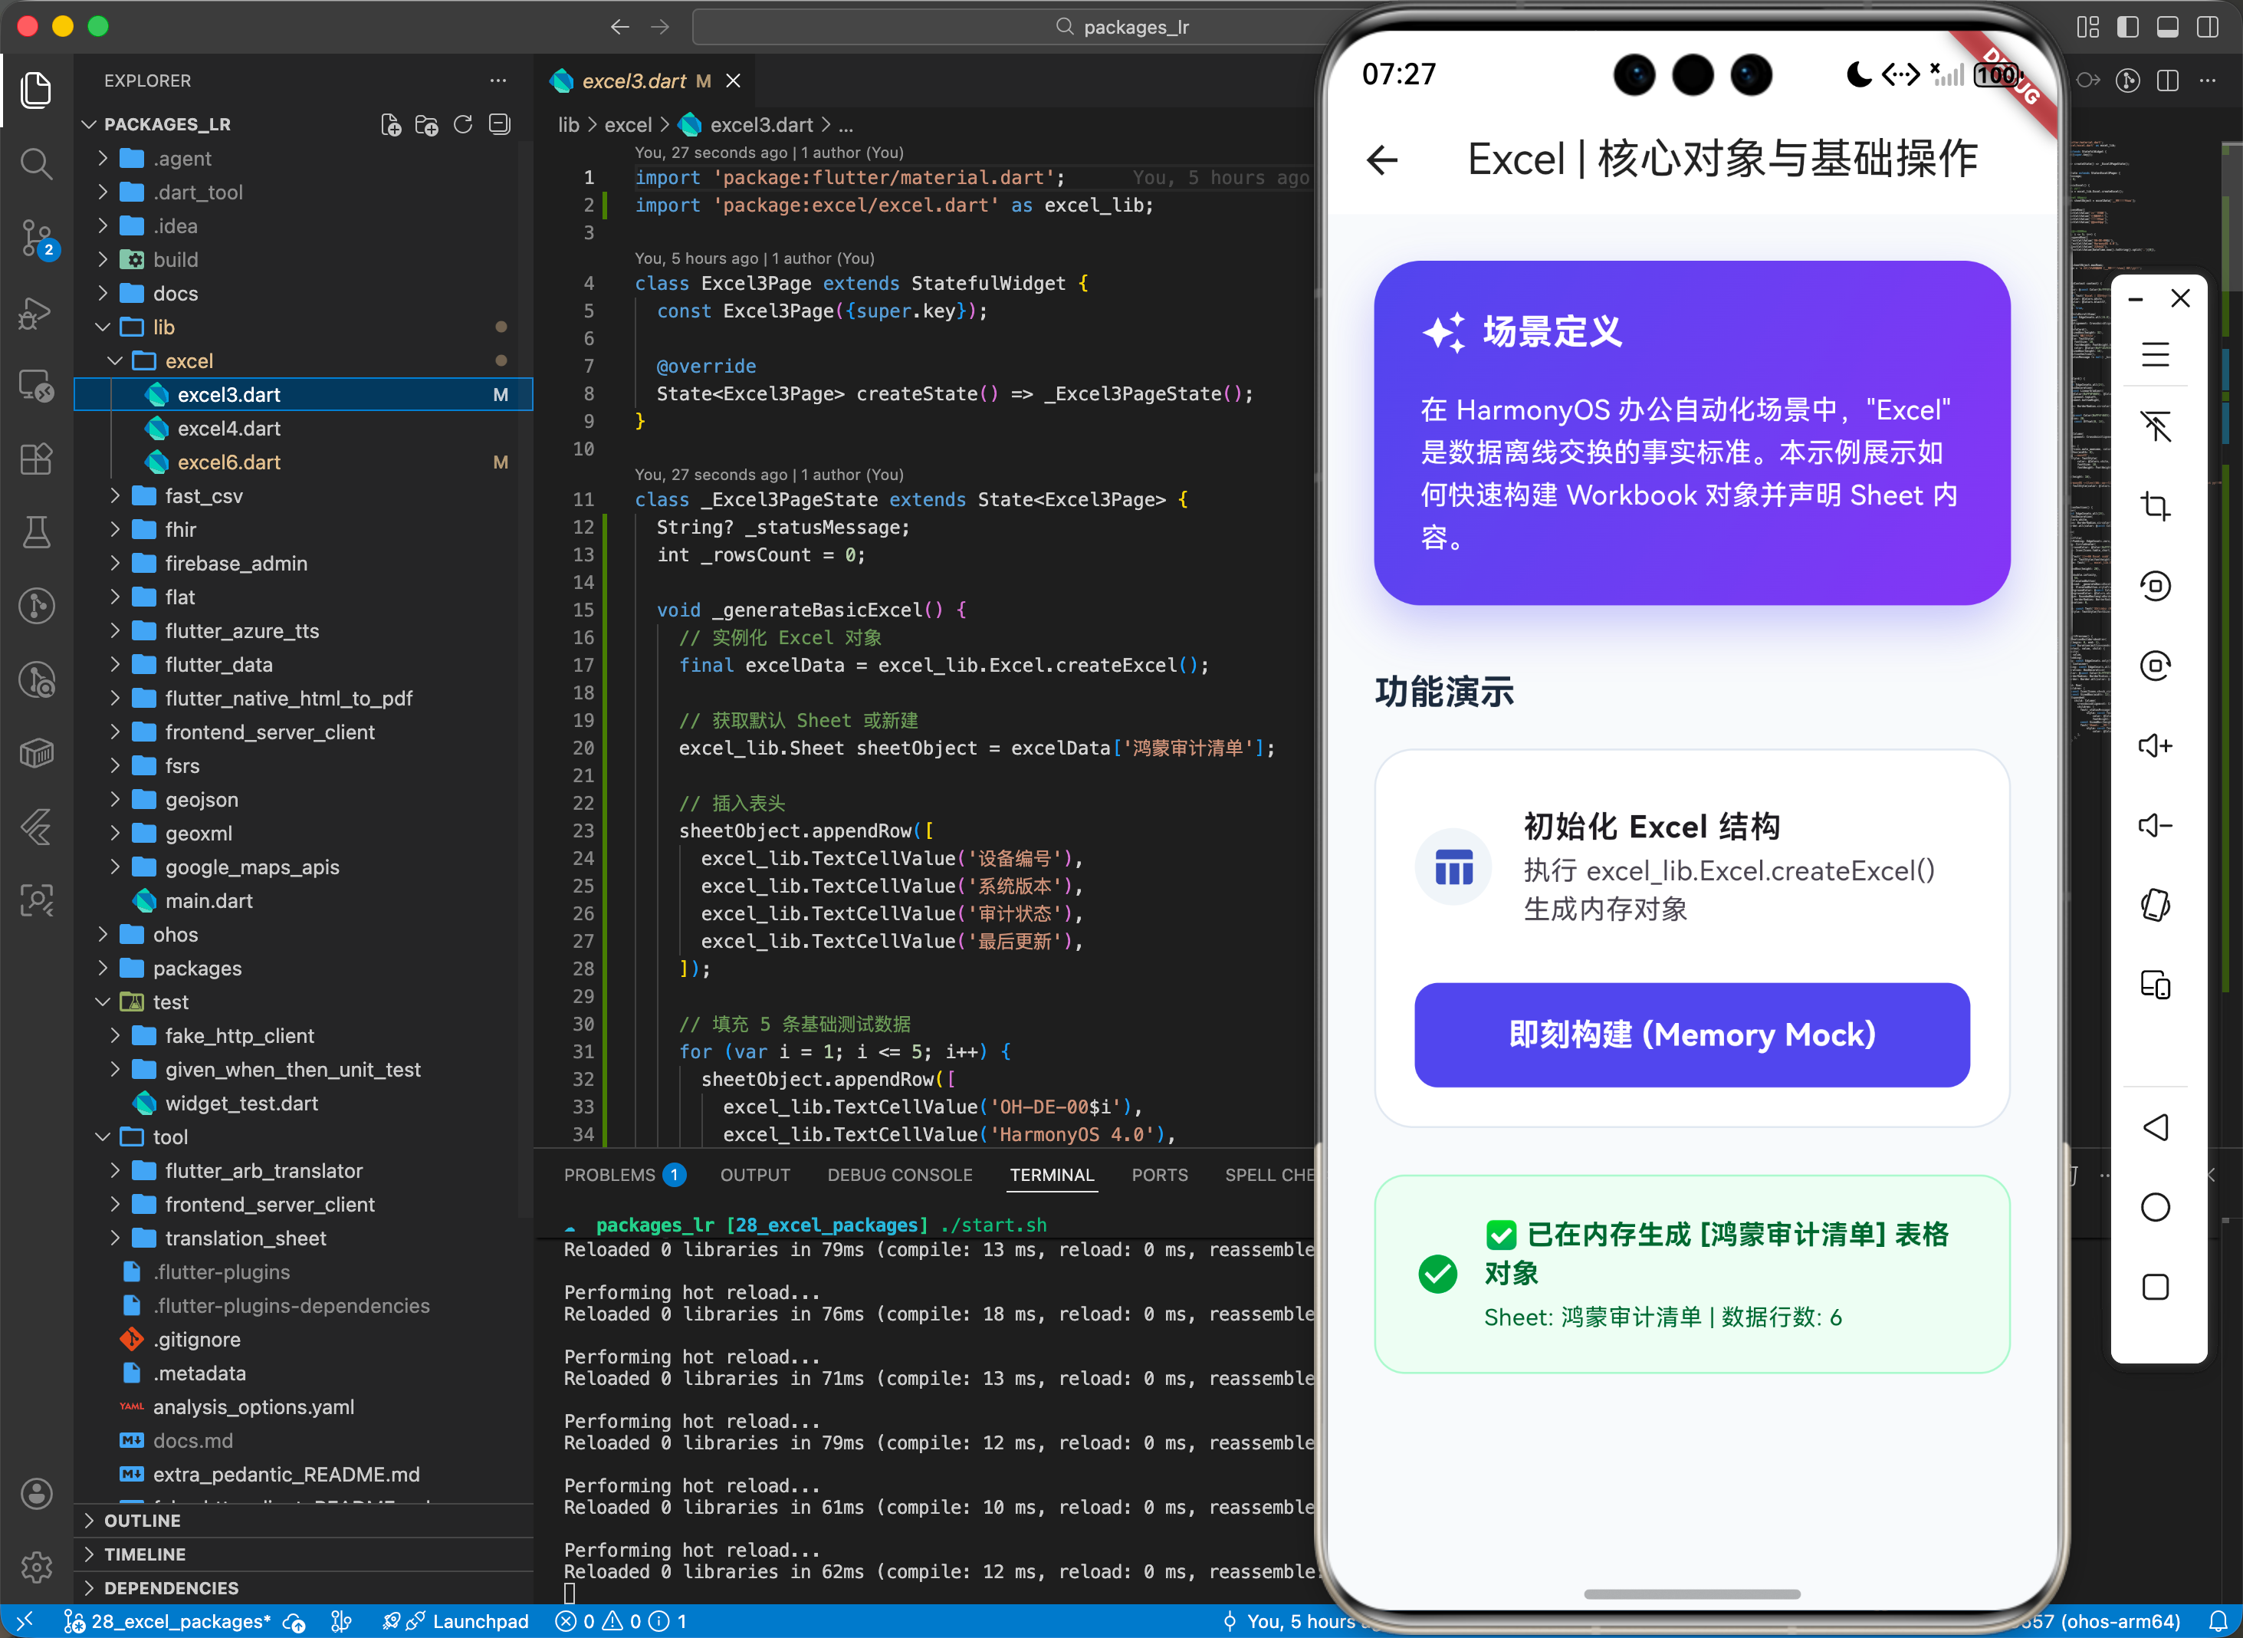Screen dimensions: 2243x1638
Task: Click Launchpad in status bar
Action: 480,1621
